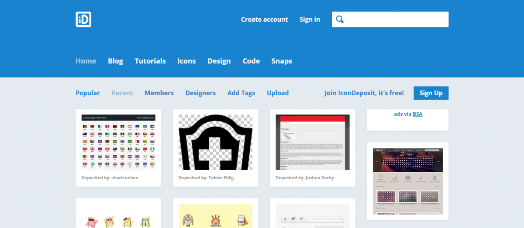Open the Sign in link
Screen dimensions: 524x228
click(310, 20)
